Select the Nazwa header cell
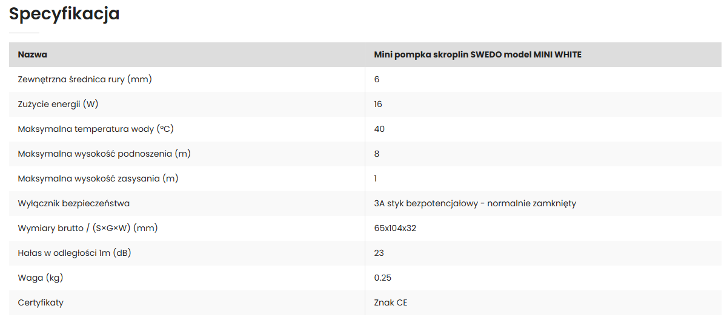Screen dimensions: 727x320 [x=33, y=54]
